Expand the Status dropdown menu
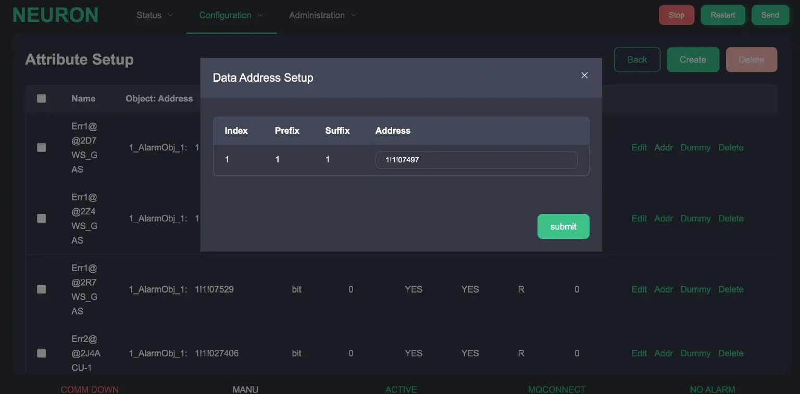 click(x=154, y=15)
